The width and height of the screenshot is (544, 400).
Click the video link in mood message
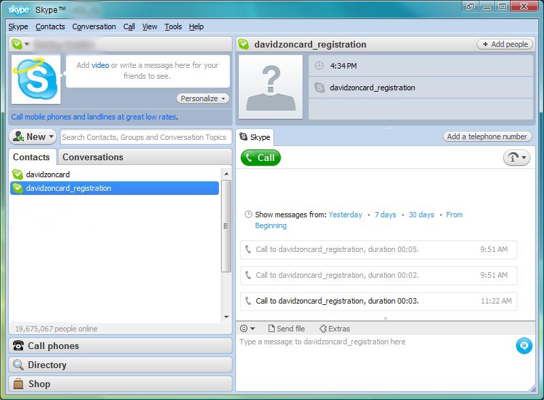coord(100,65)
